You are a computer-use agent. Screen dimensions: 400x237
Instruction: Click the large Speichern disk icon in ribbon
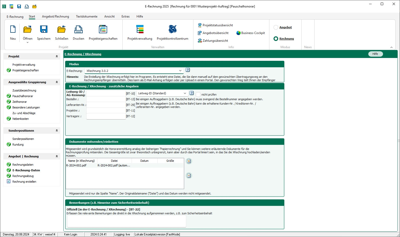[x=44, y=29]
